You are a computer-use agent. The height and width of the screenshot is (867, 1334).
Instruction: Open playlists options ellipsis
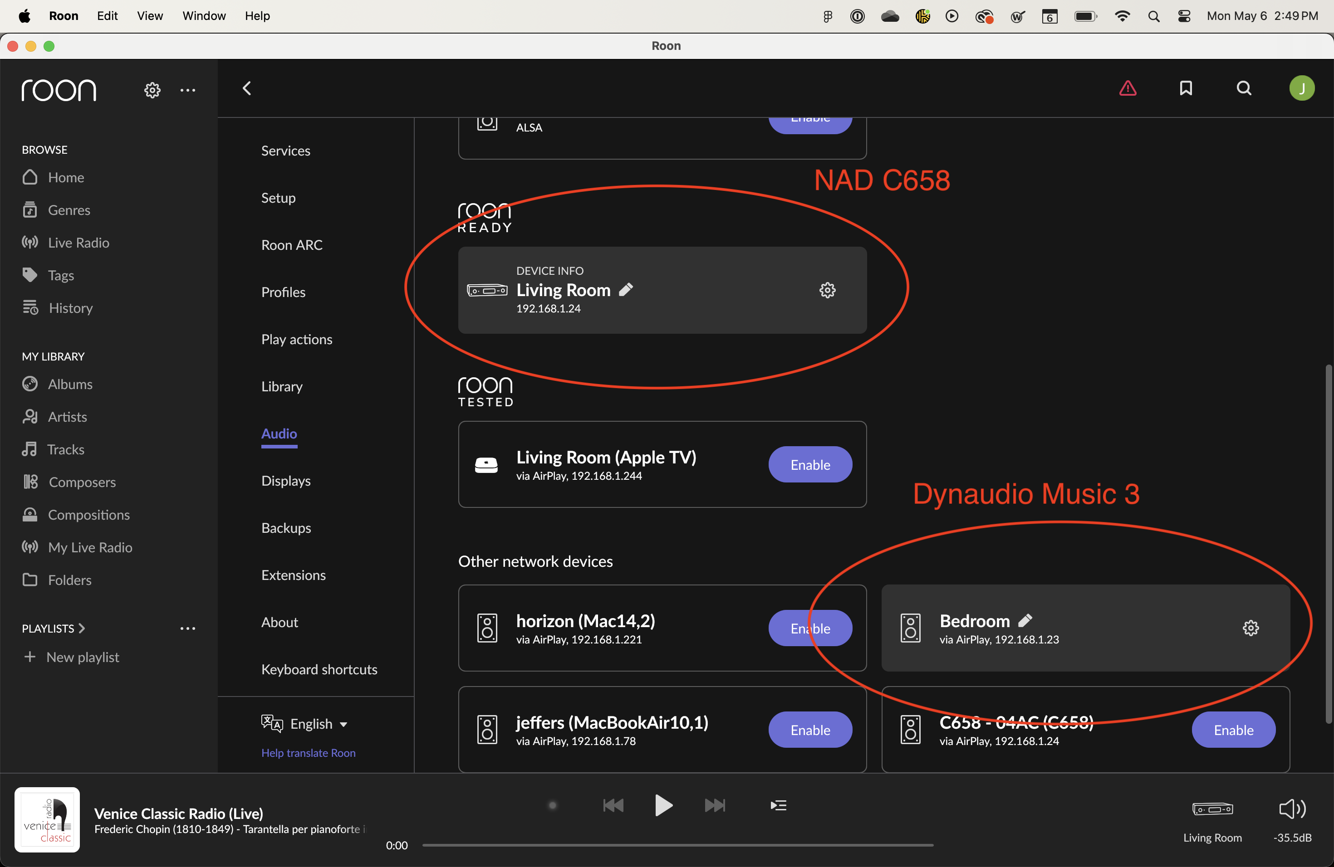coord(188,628)
